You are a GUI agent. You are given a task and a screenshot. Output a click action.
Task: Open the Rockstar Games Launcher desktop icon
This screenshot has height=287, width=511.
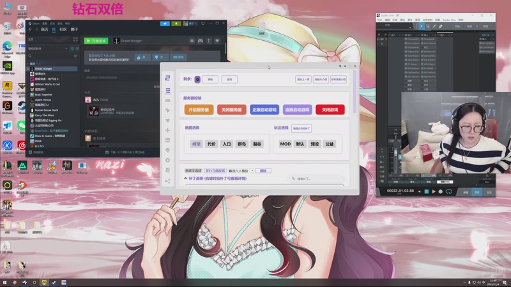[x=7, y=86]
